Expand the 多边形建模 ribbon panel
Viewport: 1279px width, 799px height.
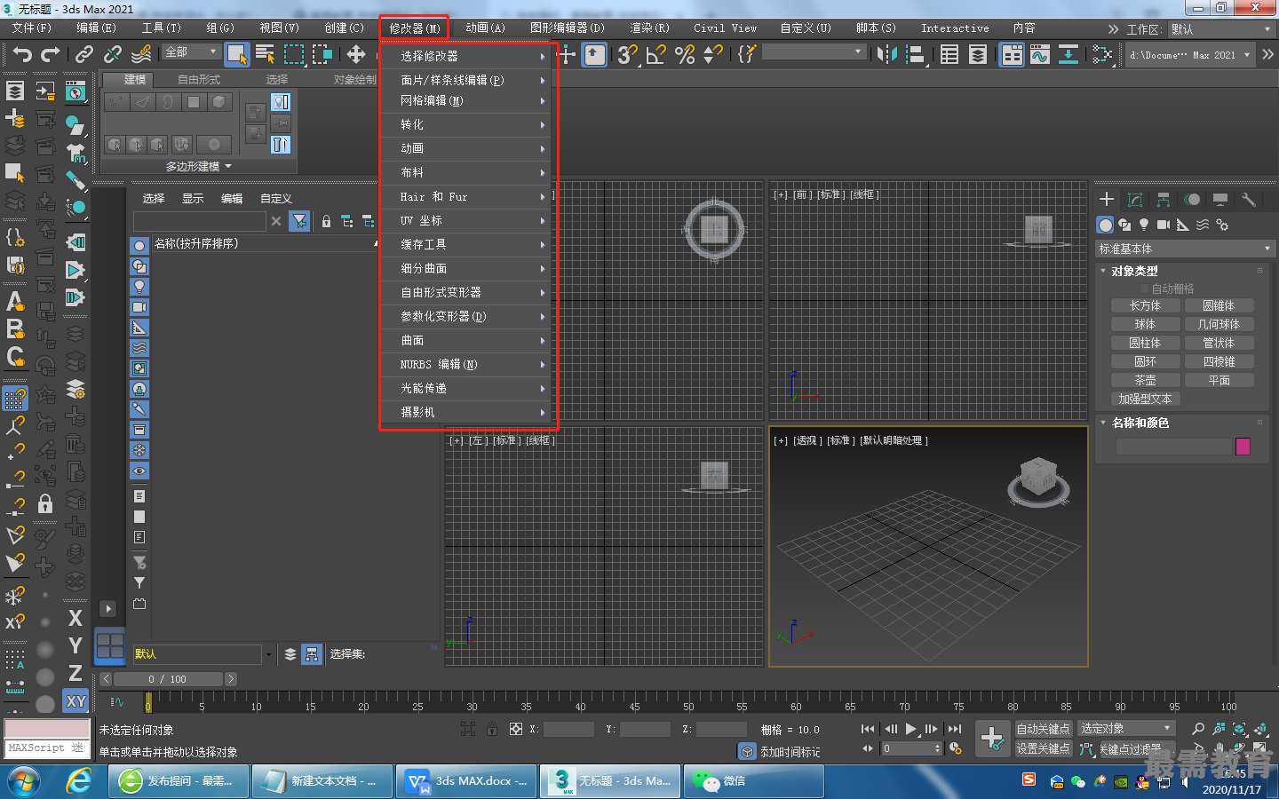(x=198, y=166)
